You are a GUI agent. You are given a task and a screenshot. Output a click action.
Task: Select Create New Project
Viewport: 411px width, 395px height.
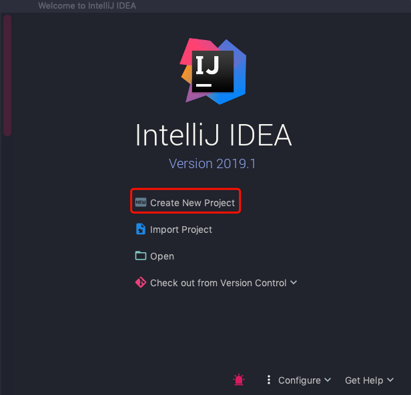click(192, 203)
